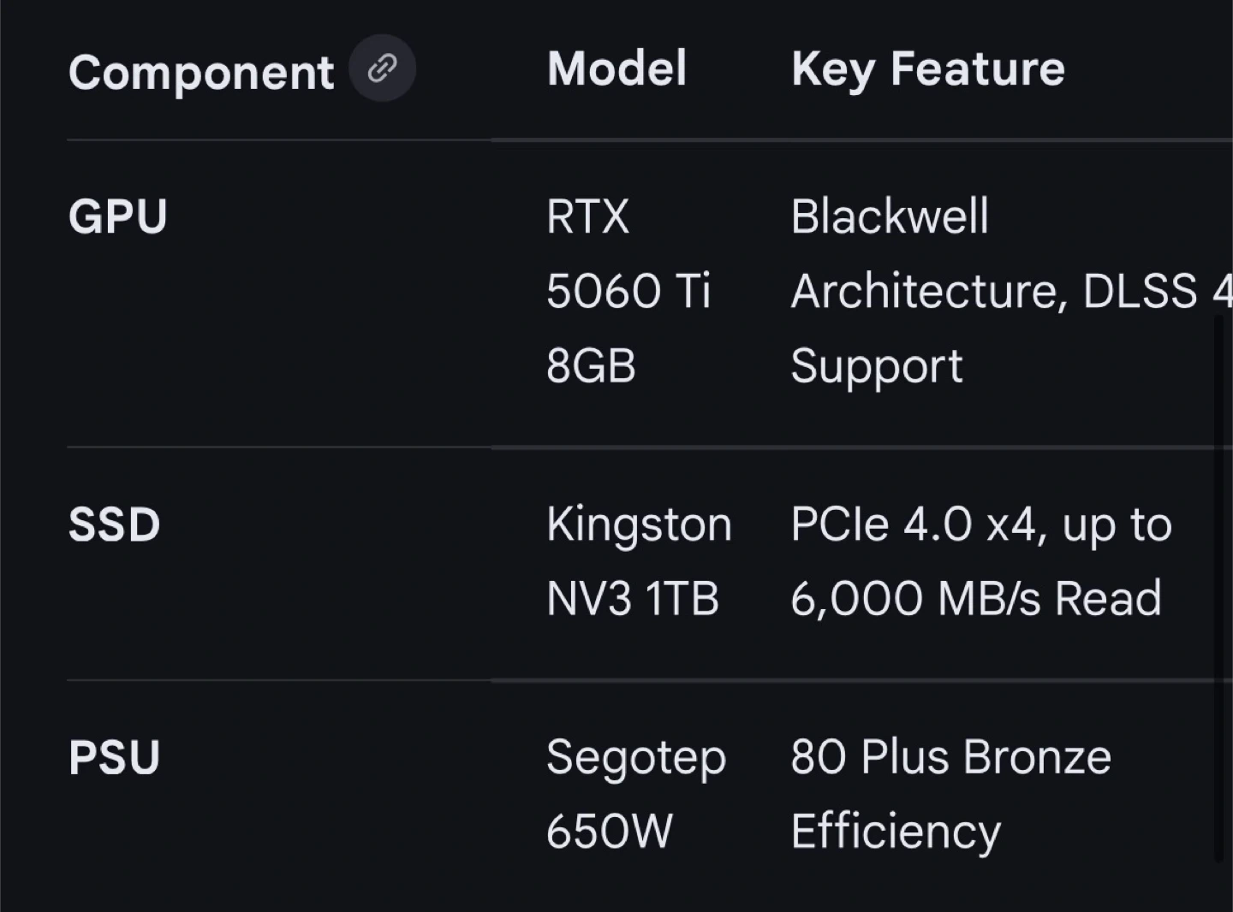Click the vertical scrollbar on right edge
The image size is (1233, 912).
point(1218,589)
